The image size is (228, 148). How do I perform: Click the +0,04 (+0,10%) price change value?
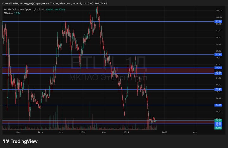[x=55, y=10]
